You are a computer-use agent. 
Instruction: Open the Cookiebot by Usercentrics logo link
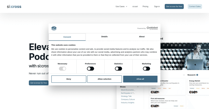pyautogui.click(x=152, y=28)
